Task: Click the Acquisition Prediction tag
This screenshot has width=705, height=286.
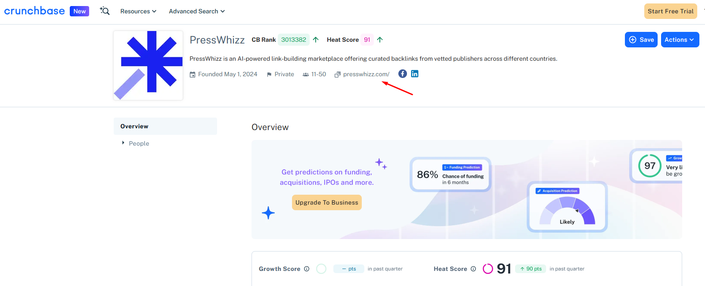Action: (558, 191)
